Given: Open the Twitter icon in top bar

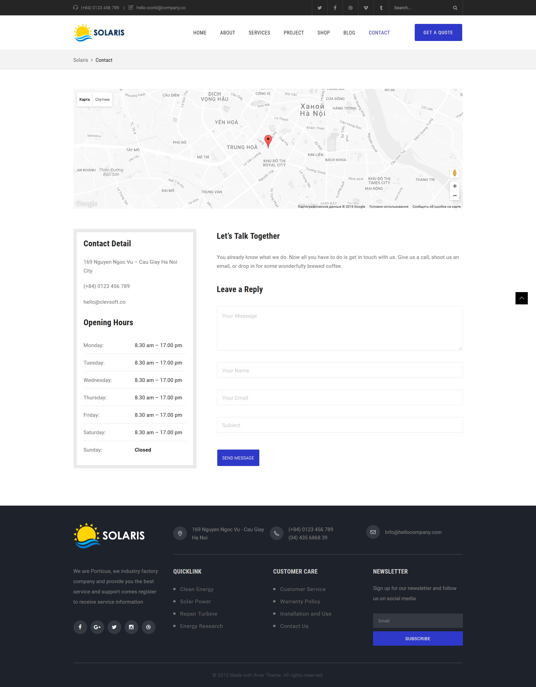Looking at the screenshot, I should click(320, 8).
